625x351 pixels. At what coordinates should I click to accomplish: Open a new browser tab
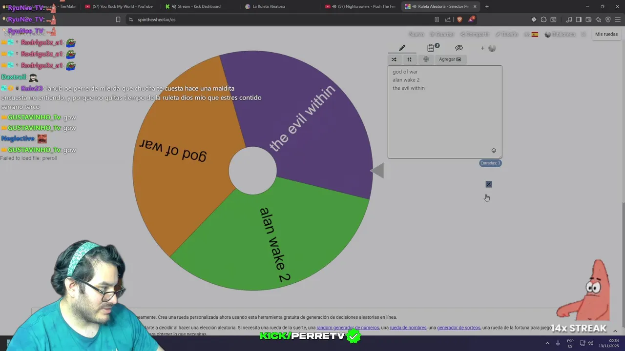coord(487,6)
